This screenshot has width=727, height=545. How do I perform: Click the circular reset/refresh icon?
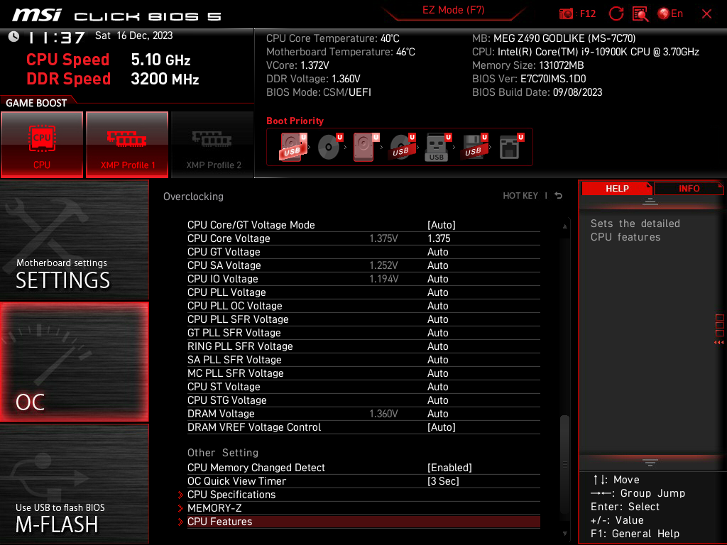[x=616, y=13]
